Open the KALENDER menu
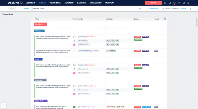The image size is (198, 109). coord(81,3)
